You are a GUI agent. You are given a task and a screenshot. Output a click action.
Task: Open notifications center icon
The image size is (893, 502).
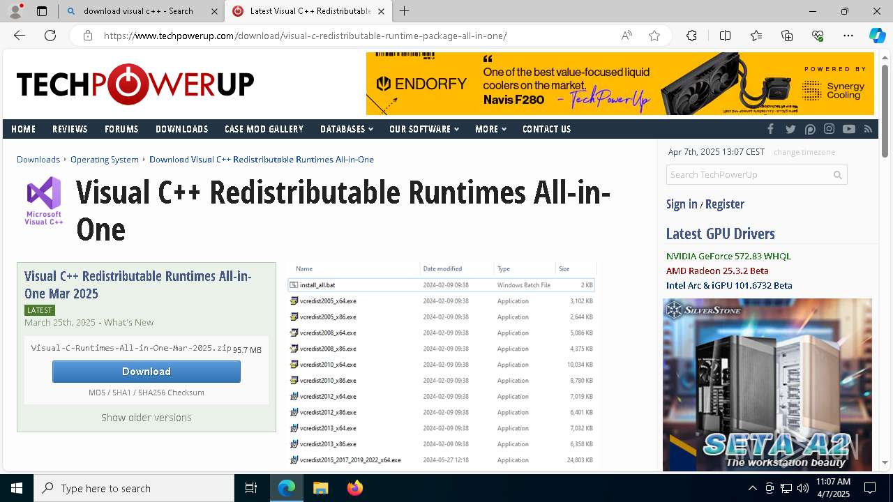click(870, 488)
